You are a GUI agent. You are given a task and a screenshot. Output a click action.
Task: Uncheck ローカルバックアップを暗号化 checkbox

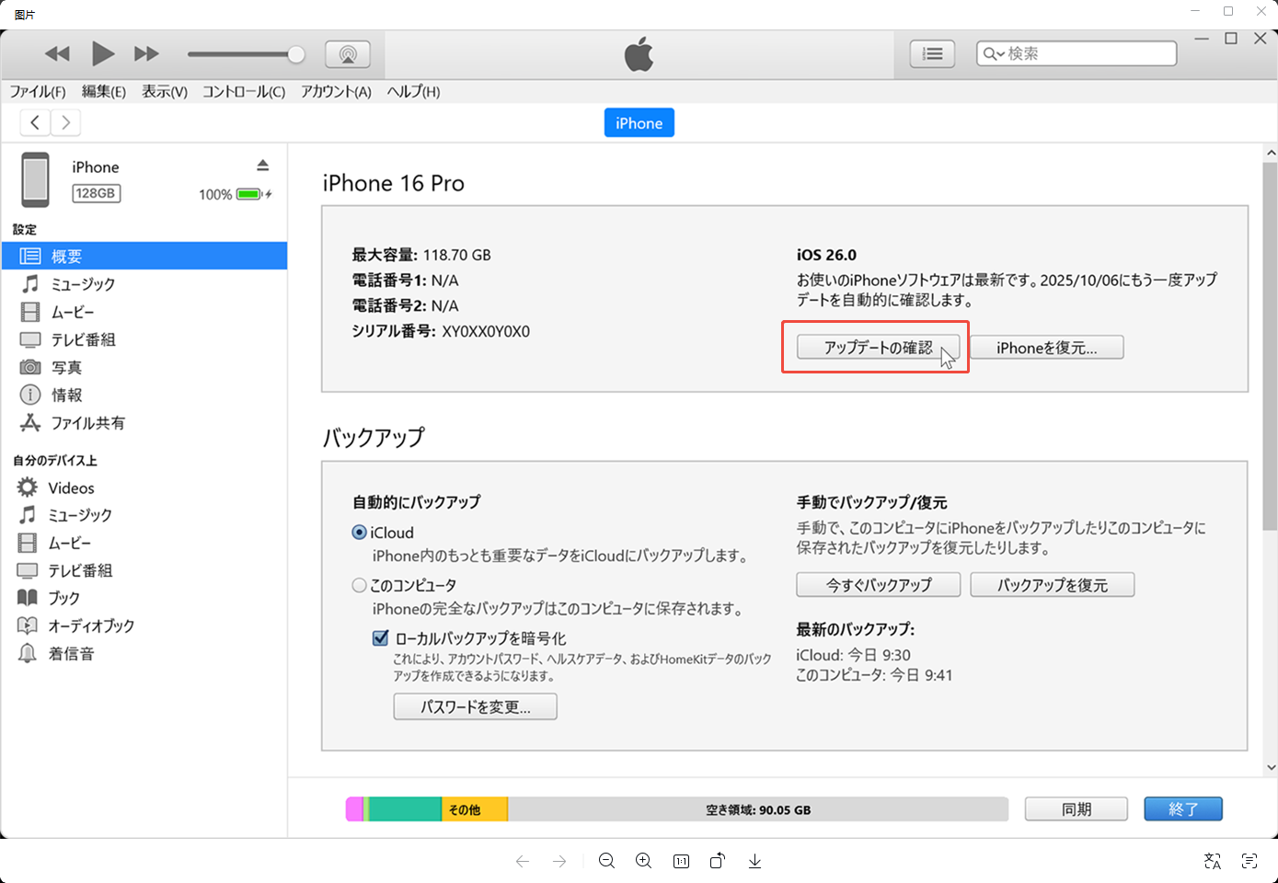[x=380, y=637]
